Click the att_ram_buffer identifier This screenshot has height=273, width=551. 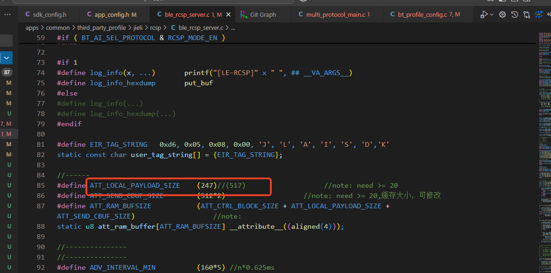point(127,227)
